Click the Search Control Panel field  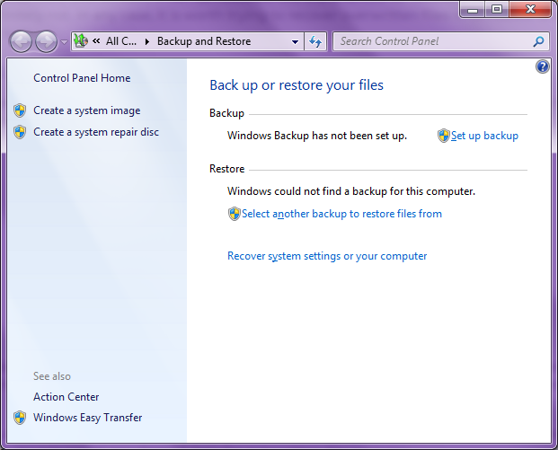tap(441, 41)
